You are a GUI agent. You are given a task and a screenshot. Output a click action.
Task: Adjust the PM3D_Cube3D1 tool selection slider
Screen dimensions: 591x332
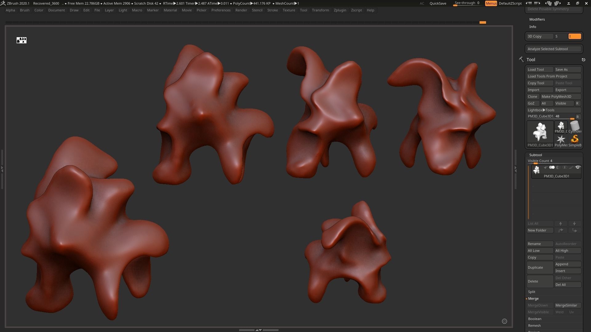click(551, 117)
